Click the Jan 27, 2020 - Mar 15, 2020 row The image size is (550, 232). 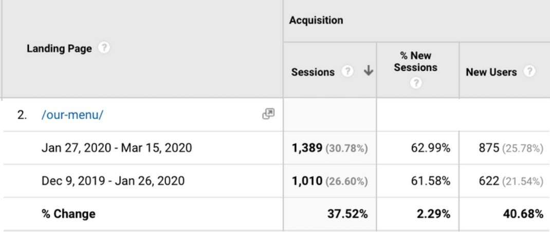[x=117, y=148]
